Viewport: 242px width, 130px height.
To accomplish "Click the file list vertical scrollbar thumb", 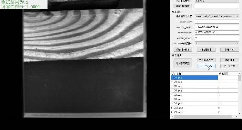I will tap(239, 78).
